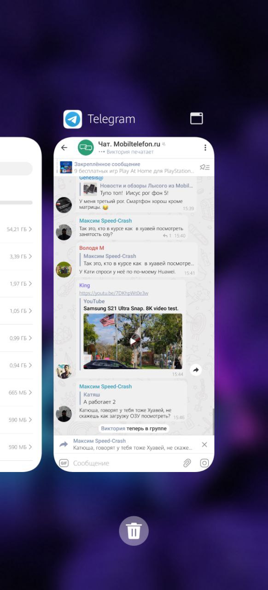Screen dimensions: 268x590
Task: Open King's avatar beside the video
Action: [64, 371]
